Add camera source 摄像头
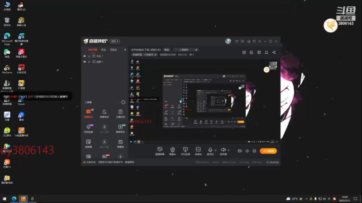 point(172,151)
